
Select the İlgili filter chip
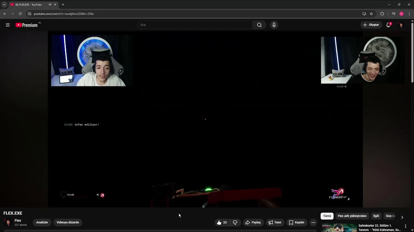pyautogui.click(x=376, y=216)
